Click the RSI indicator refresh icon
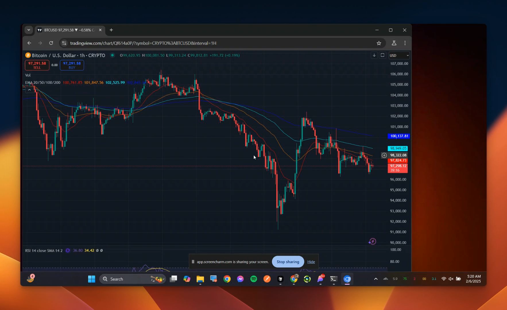 68,251
